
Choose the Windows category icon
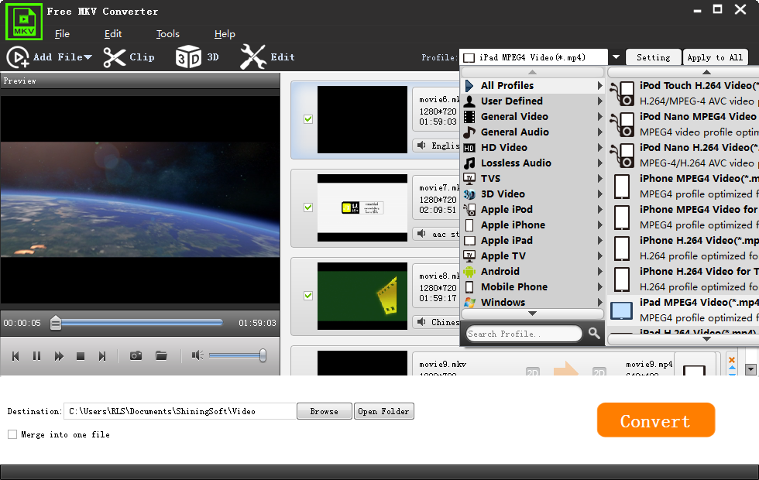pos(469,303)
